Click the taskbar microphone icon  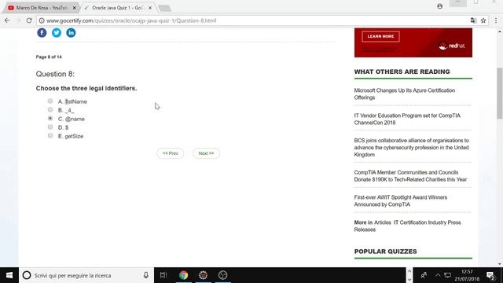point(145,275)
